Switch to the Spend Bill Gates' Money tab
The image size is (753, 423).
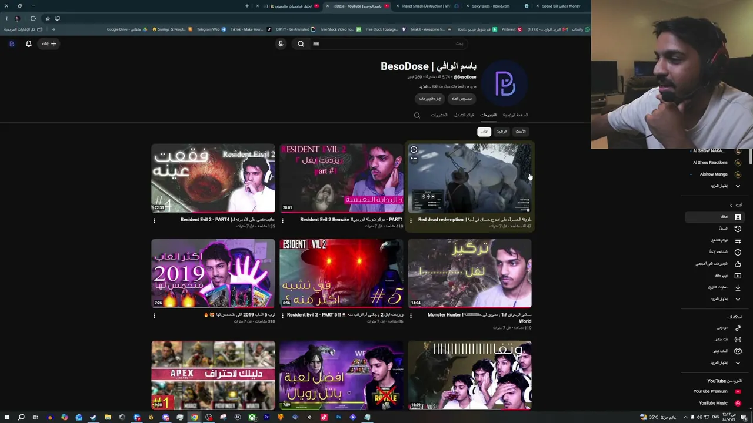click(x=561, y=6)
